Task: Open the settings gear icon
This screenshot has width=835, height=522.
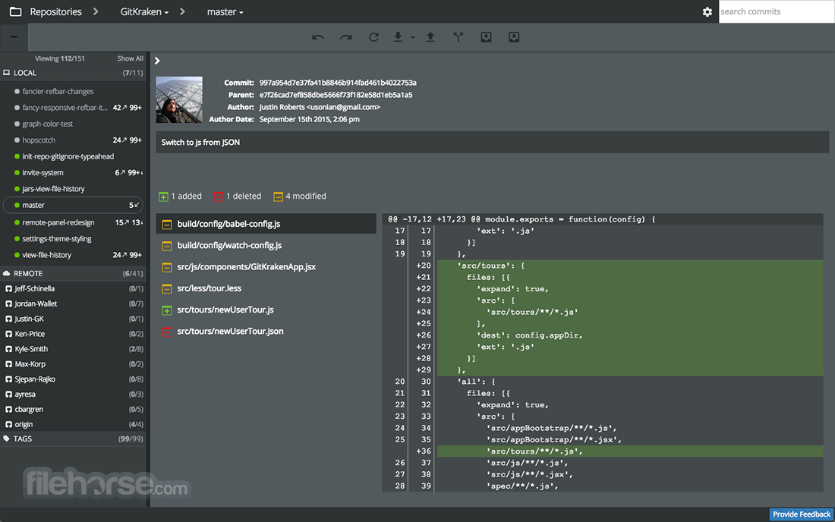Action: [707, 11]
